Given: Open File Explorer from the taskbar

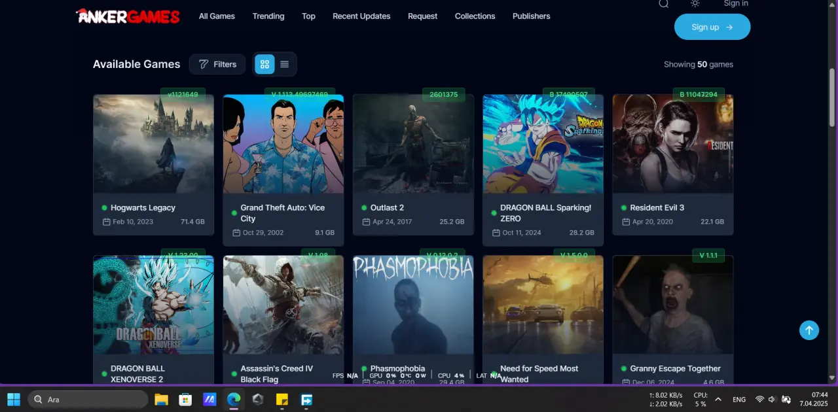Looking at the screenshot, I should pos(161,399).
